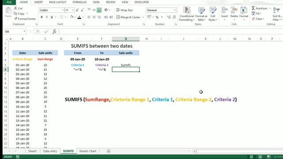
Task: Toggle Underline formatting
Action: point(52,17)
